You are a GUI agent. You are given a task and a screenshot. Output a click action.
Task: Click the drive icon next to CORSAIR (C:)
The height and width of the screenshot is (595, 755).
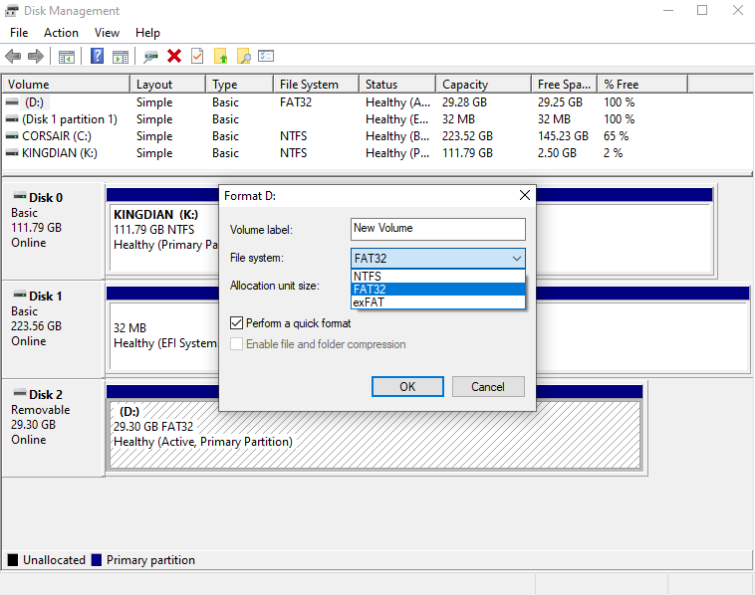(12, 136)
